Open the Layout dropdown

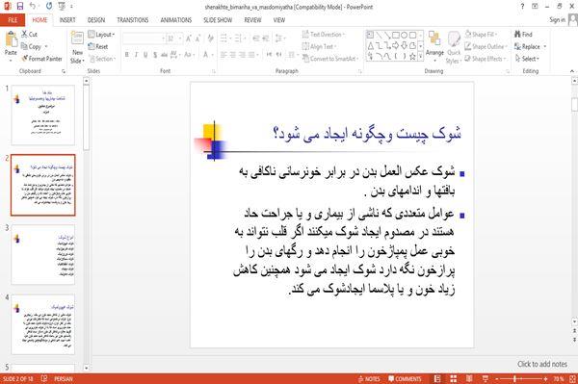click(x=101, y=35)
